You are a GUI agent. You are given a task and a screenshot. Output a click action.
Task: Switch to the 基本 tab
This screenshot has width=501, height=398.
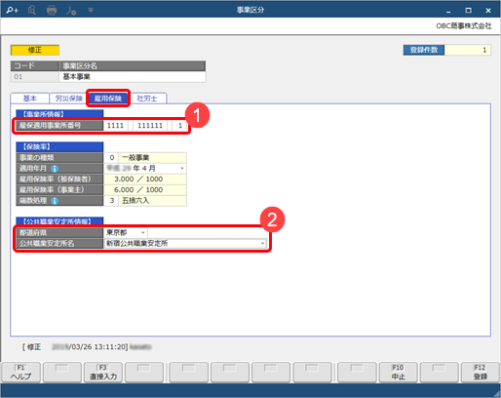[30, 99]
